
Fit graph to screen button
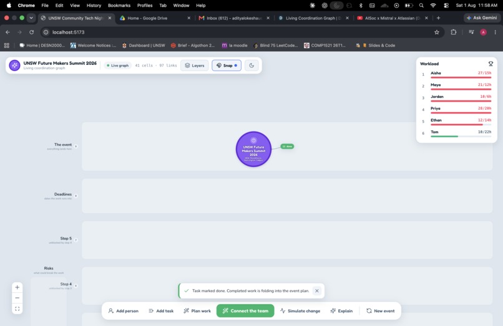(x=17, y=309)
